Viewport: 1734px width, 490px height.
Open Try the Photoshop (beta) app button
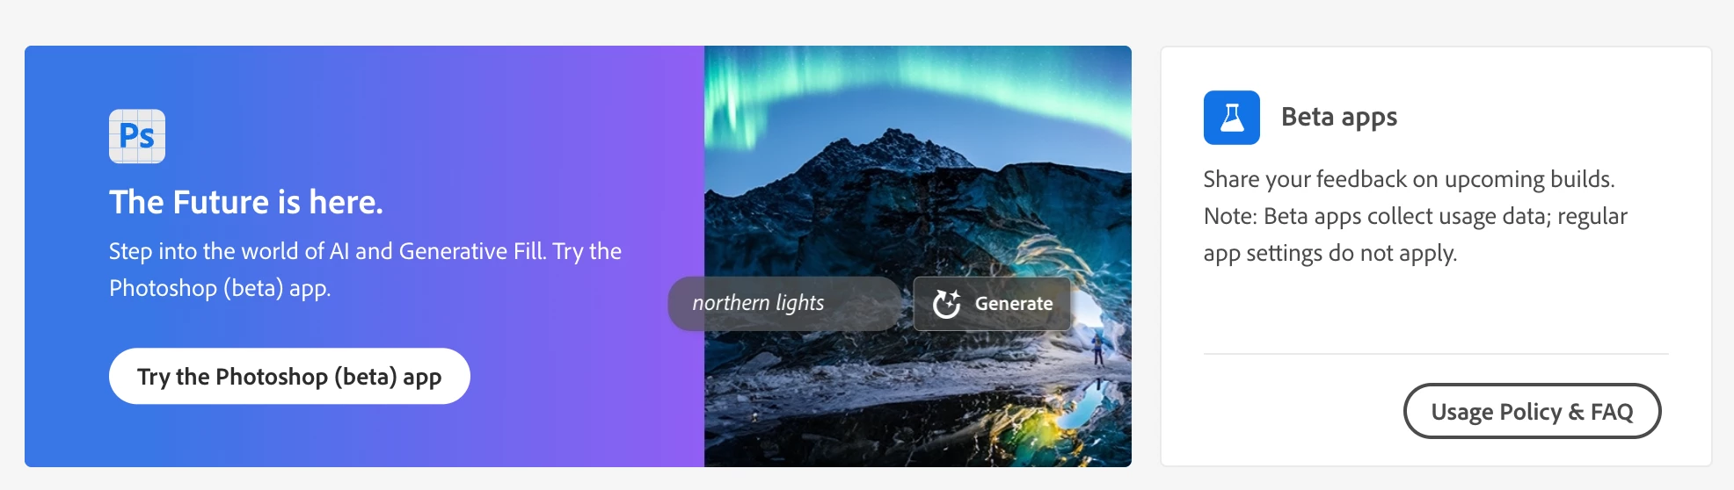click(x=289, y=376)
